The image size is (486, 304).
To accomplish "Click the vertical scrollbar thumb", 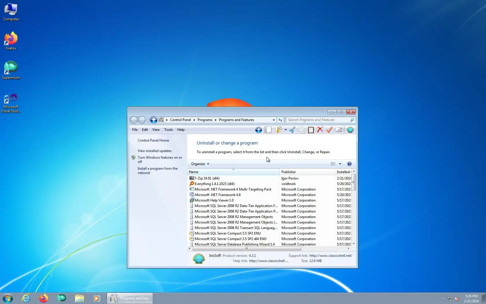I will (x=354, y=182).
